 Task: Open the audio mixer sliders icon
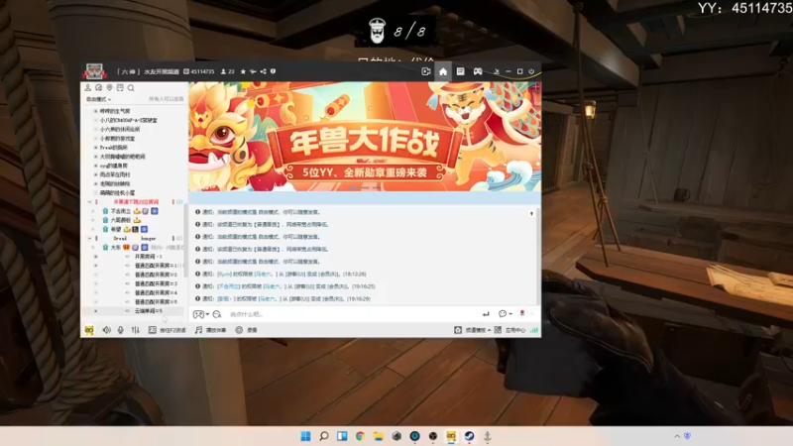coord(136,330)
